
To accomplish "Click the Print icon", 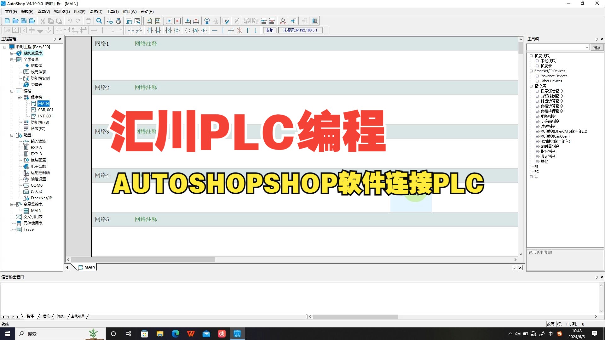I will tap(118, 21).
